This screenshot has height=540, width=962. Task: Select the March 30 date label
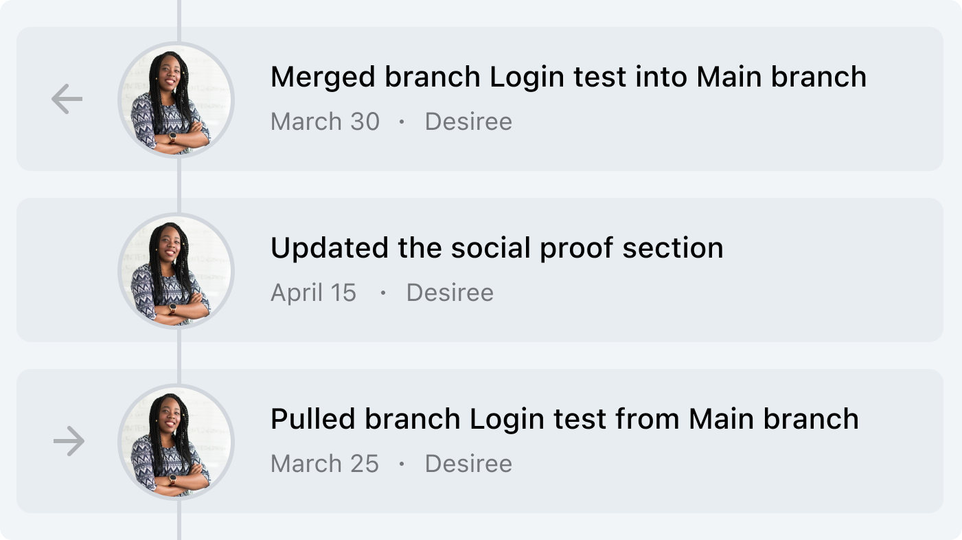point(325,122)
